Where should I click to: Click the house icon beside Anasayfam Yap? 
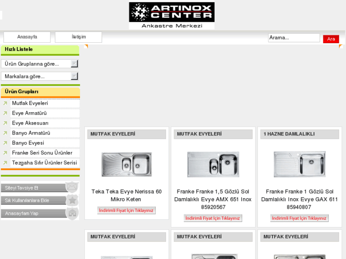[x=72, y=213]
